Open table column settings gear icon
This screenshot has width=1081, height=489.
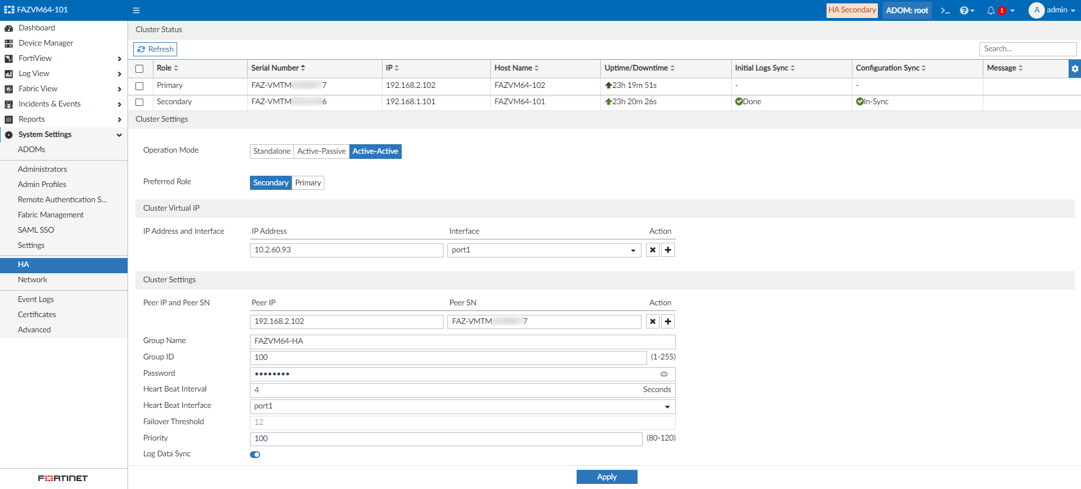(1075, 69)
